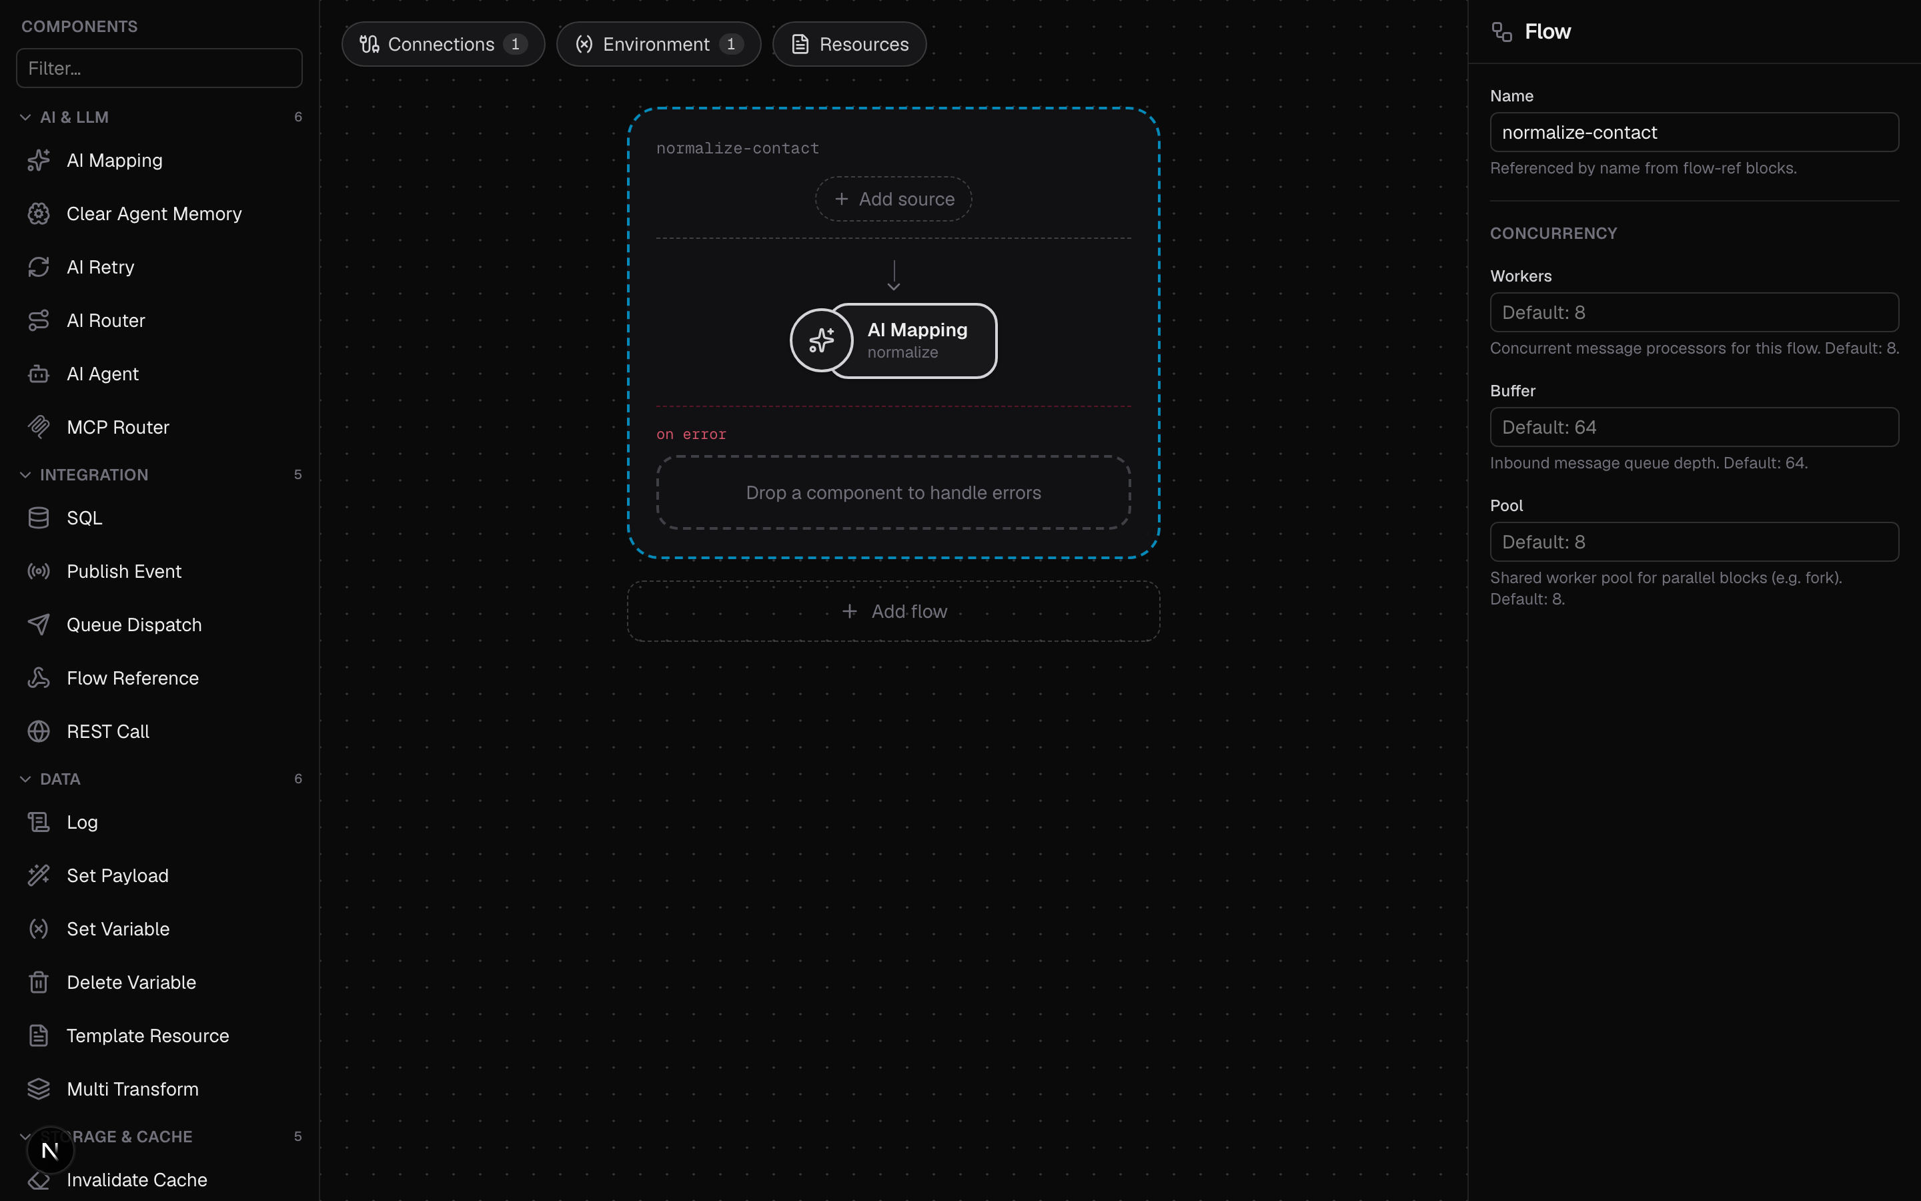Click the Set Payload wand icon
Image resolution: width=1921 pixels, height=1201 pixels.
coord(38,875)
